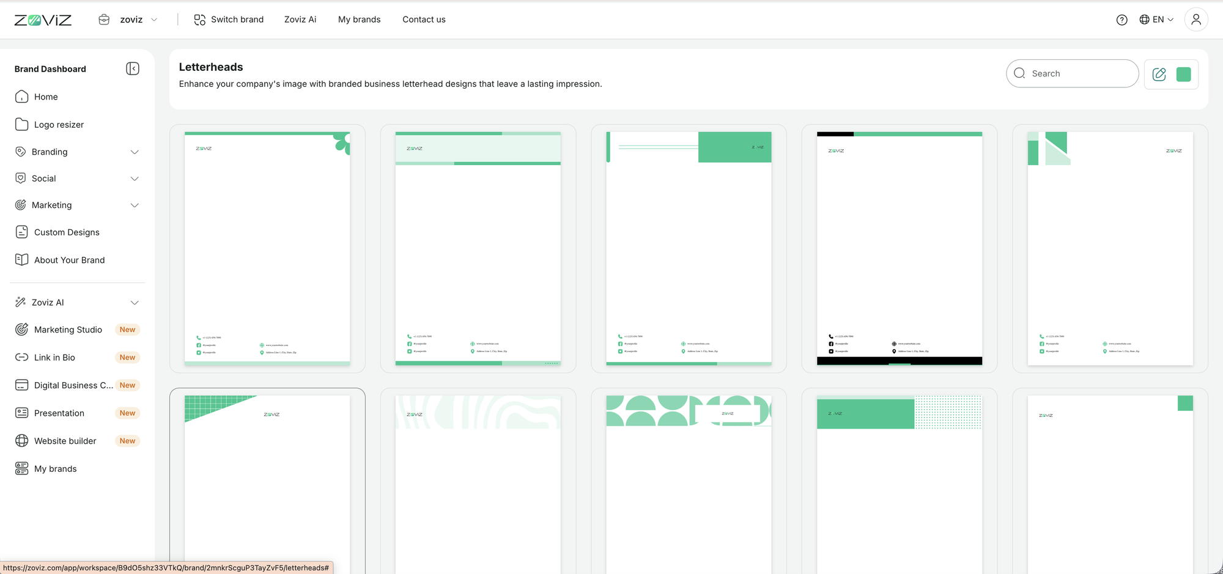The width and height of the screenshot is (1223, 574).
Task: Go to My brands in top navigation
Action: 360,20
